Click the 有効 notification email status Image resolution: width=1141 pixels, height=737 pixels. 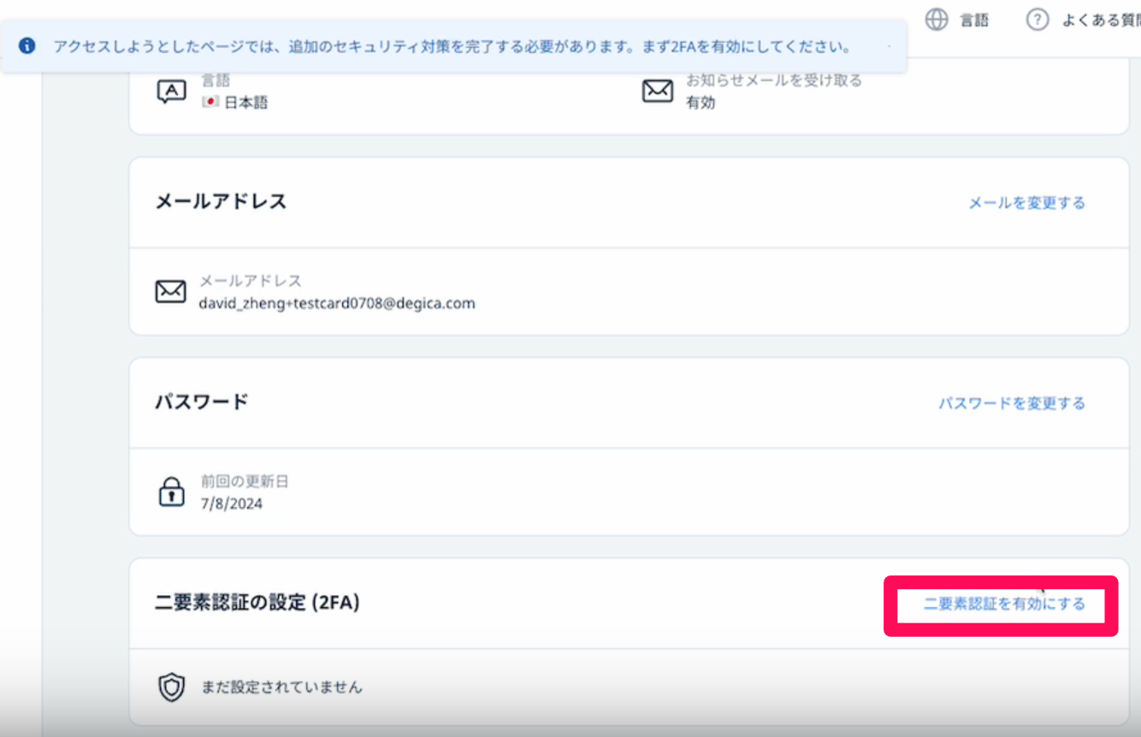click(701, 103)
